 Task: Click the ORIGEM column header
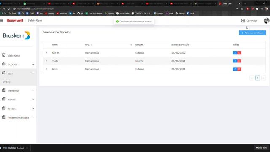[x=139, y=45]
